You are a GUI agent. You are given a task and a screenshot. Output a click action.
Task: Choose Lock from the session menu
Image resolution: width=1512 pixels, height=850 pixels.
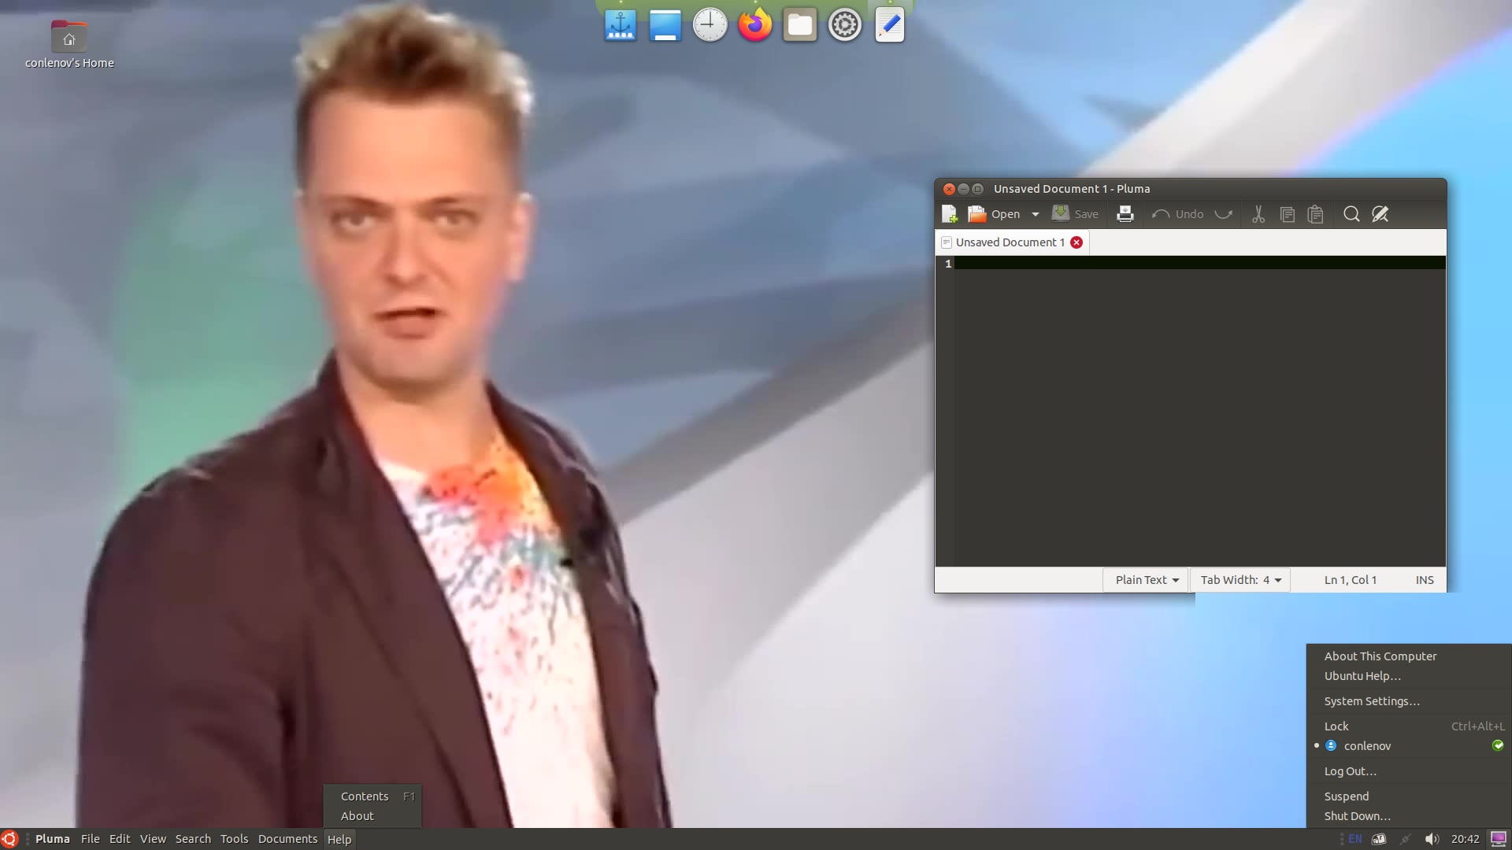1409,726
